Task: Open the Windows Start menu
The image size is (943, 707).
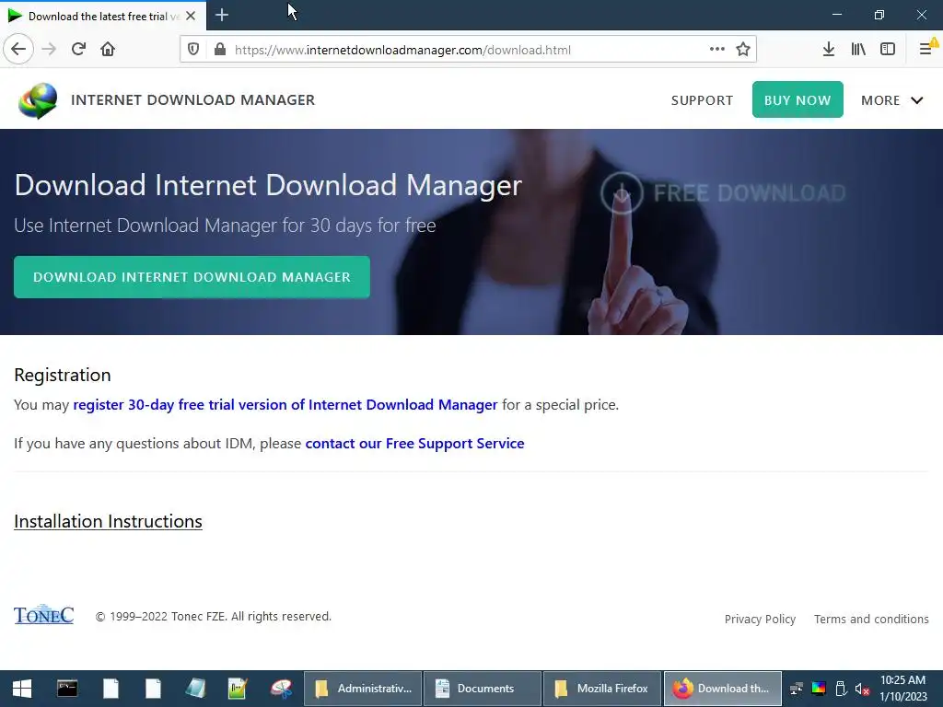Action: [22, 689]
